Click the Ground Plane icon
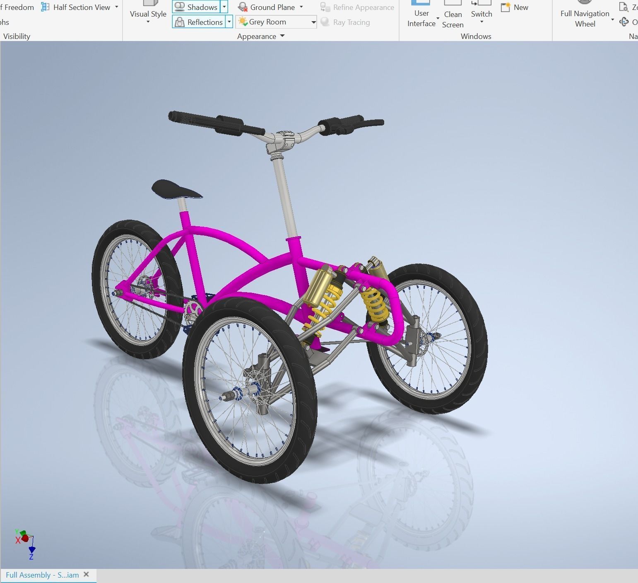 pyautogui.click(x=243, y=7)
